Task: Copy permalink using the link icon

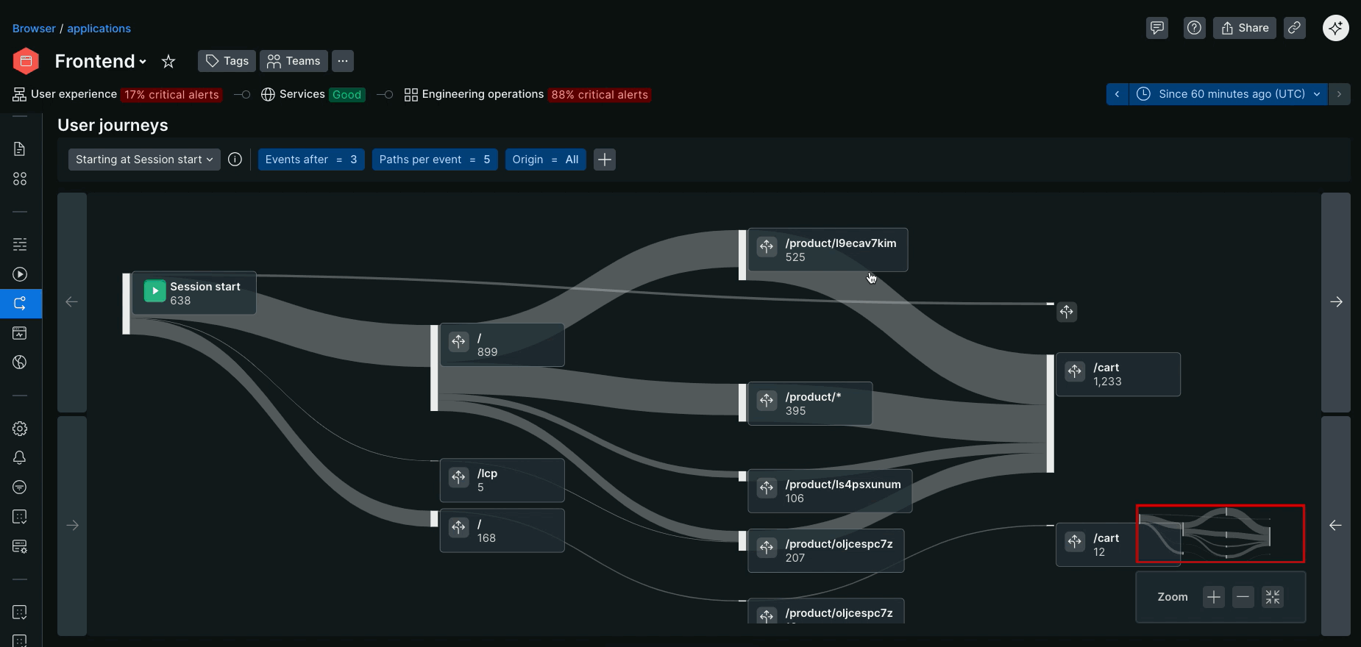Action: [x=1294, y=28]
